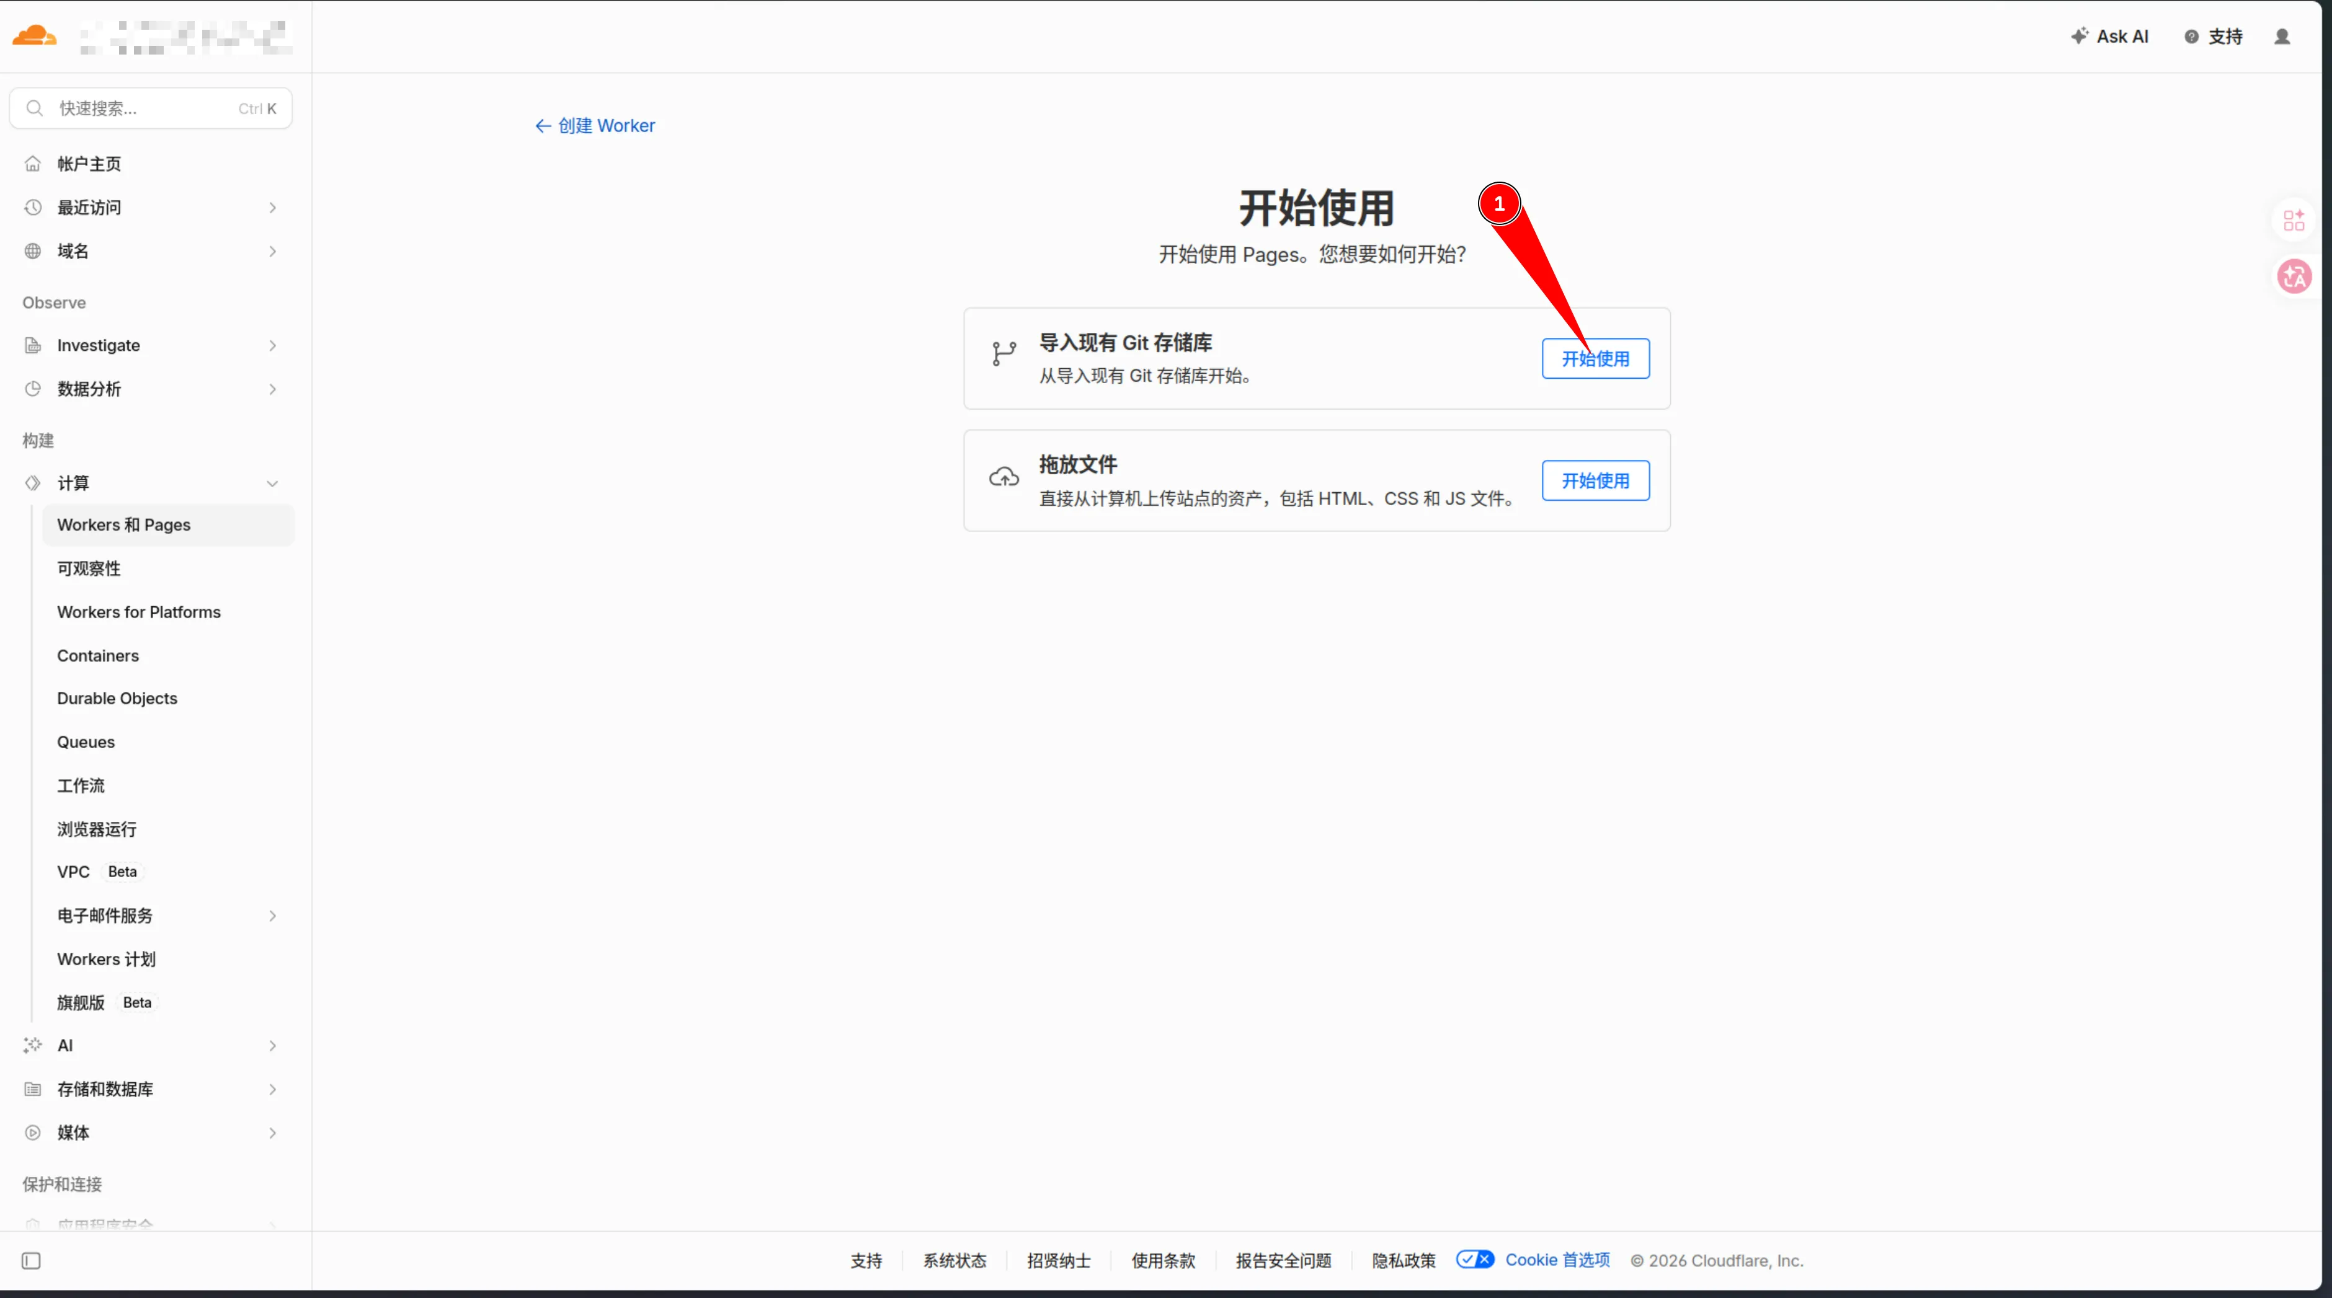Expand the 最近访问 chevron

pyautogui.click(x=272, y=208)
